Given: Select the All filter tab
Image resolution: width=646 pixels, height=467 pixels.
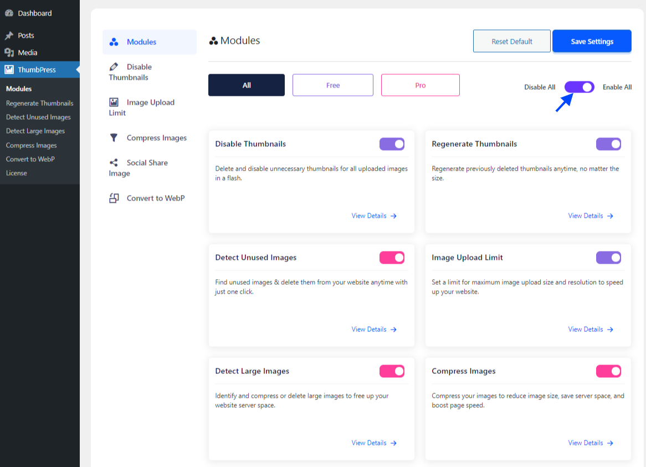Looking at the screenshot, I should click(x=247, y=85).
